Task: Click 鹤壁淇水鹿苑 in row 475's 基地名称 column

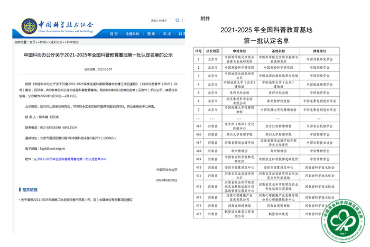Action: (279, 214)
